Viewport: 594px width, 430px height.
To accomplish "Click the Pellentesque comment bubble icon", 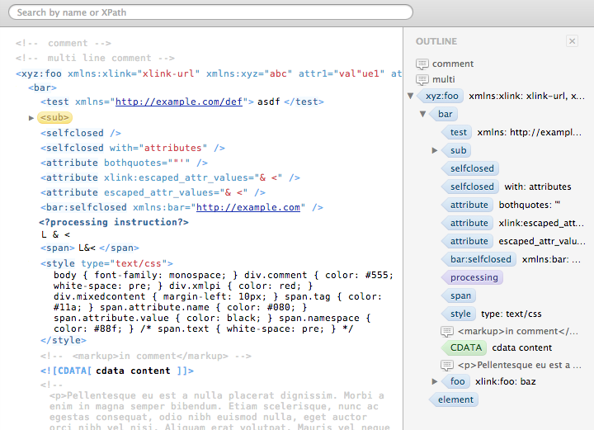I will 446,364.
